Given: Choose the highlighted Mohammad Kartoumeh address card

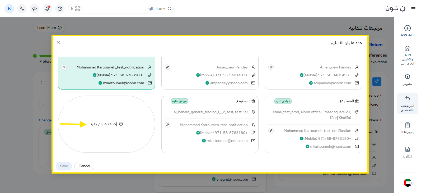Looking at the screenshot, I should 106,75.
